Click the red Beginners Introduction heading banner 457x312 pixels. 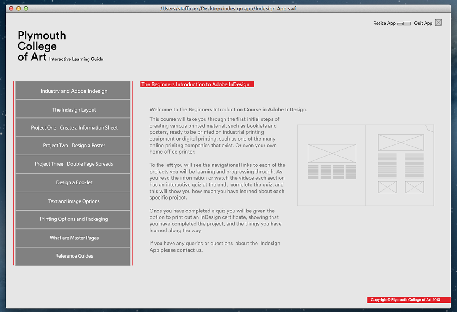point(197,84)
